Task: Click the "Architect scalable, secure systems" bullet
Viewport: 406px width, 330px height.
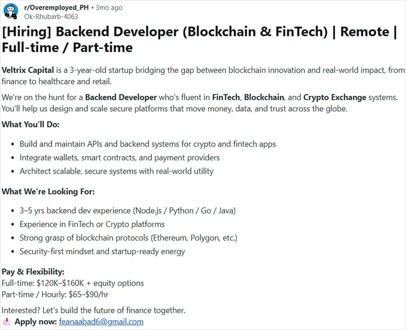Action: pyautogui.click(x=116, y=171)
